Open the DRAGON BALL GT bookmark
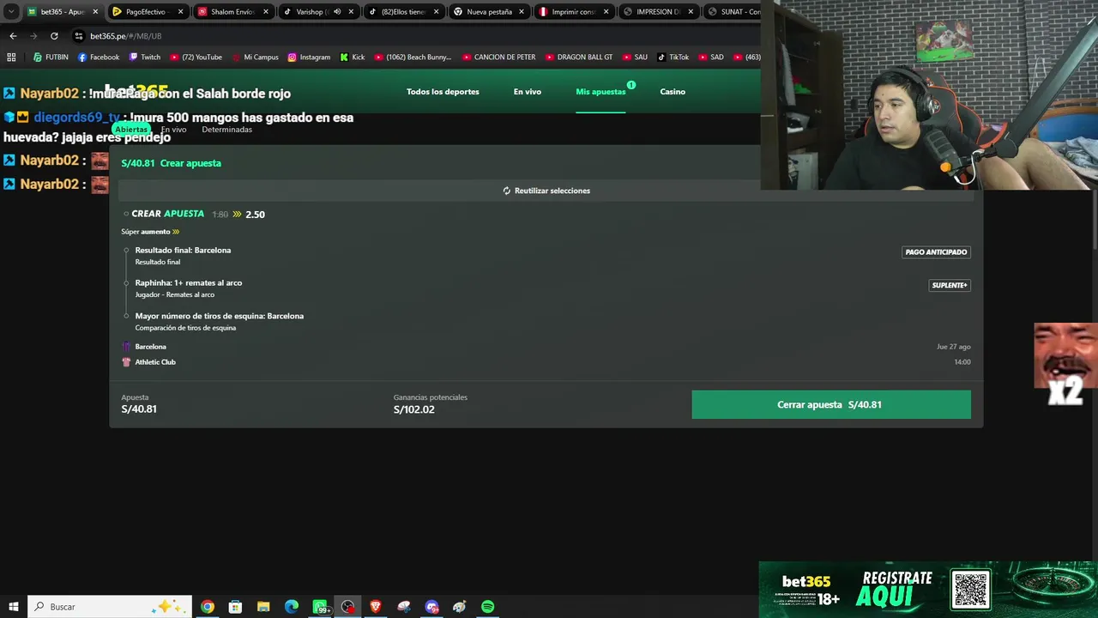Screen dimensions: 1098x618 [x=579, y=58]
